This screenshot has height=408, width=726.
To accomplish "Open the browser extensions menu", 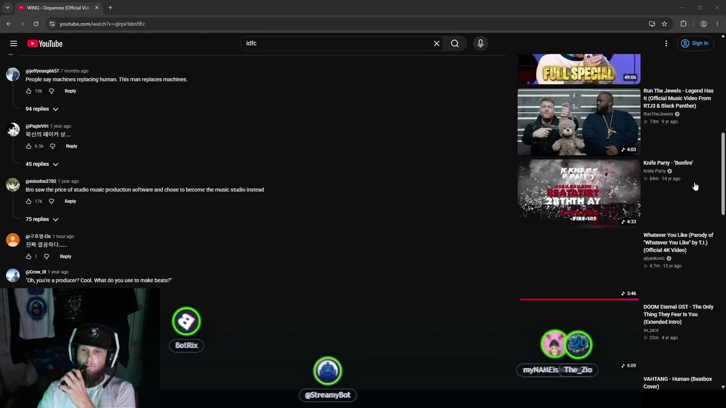I will [x=683, y=24].
